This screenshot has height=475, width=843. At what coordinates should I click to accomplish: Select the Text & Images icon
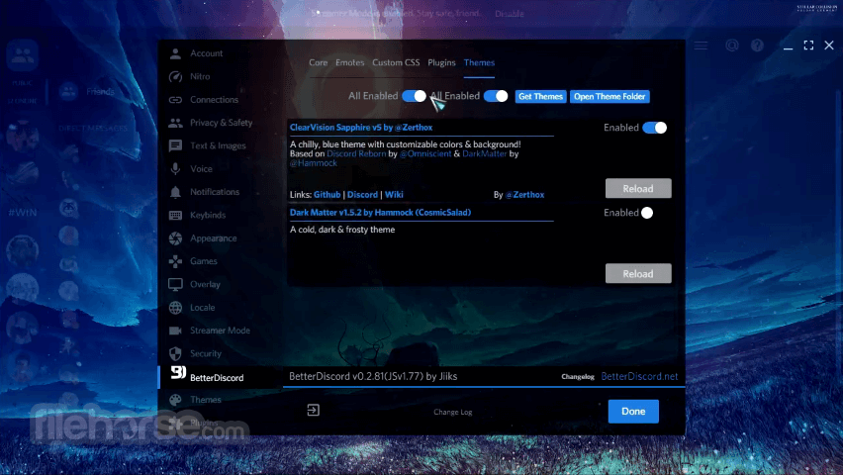point(175,145)
